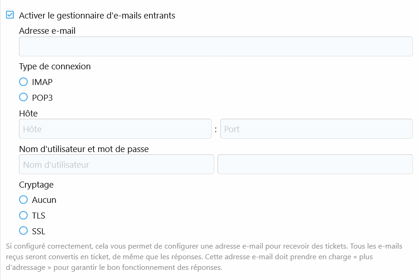Click the 'Cryptage' section heading

(x=36, y=184)
